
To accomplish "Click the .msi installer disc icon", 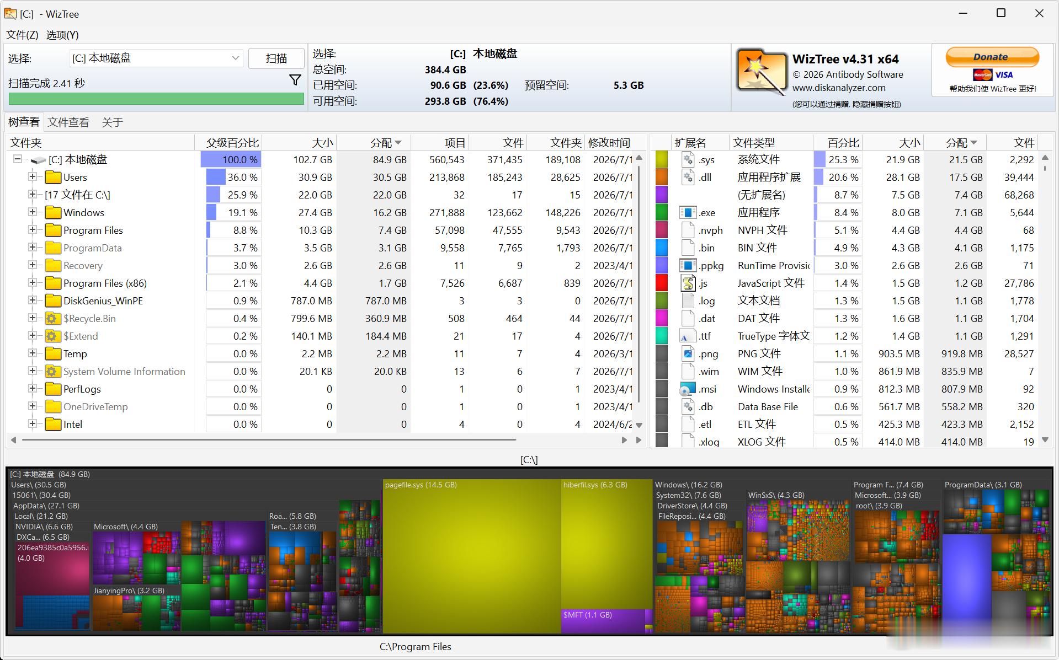I will [688, 389].
